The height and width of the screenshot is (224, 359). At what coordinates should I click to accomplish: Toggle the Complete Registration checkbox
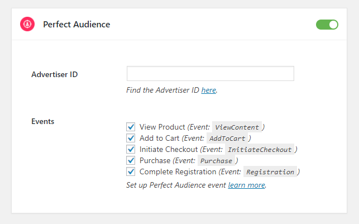(131, 172)
